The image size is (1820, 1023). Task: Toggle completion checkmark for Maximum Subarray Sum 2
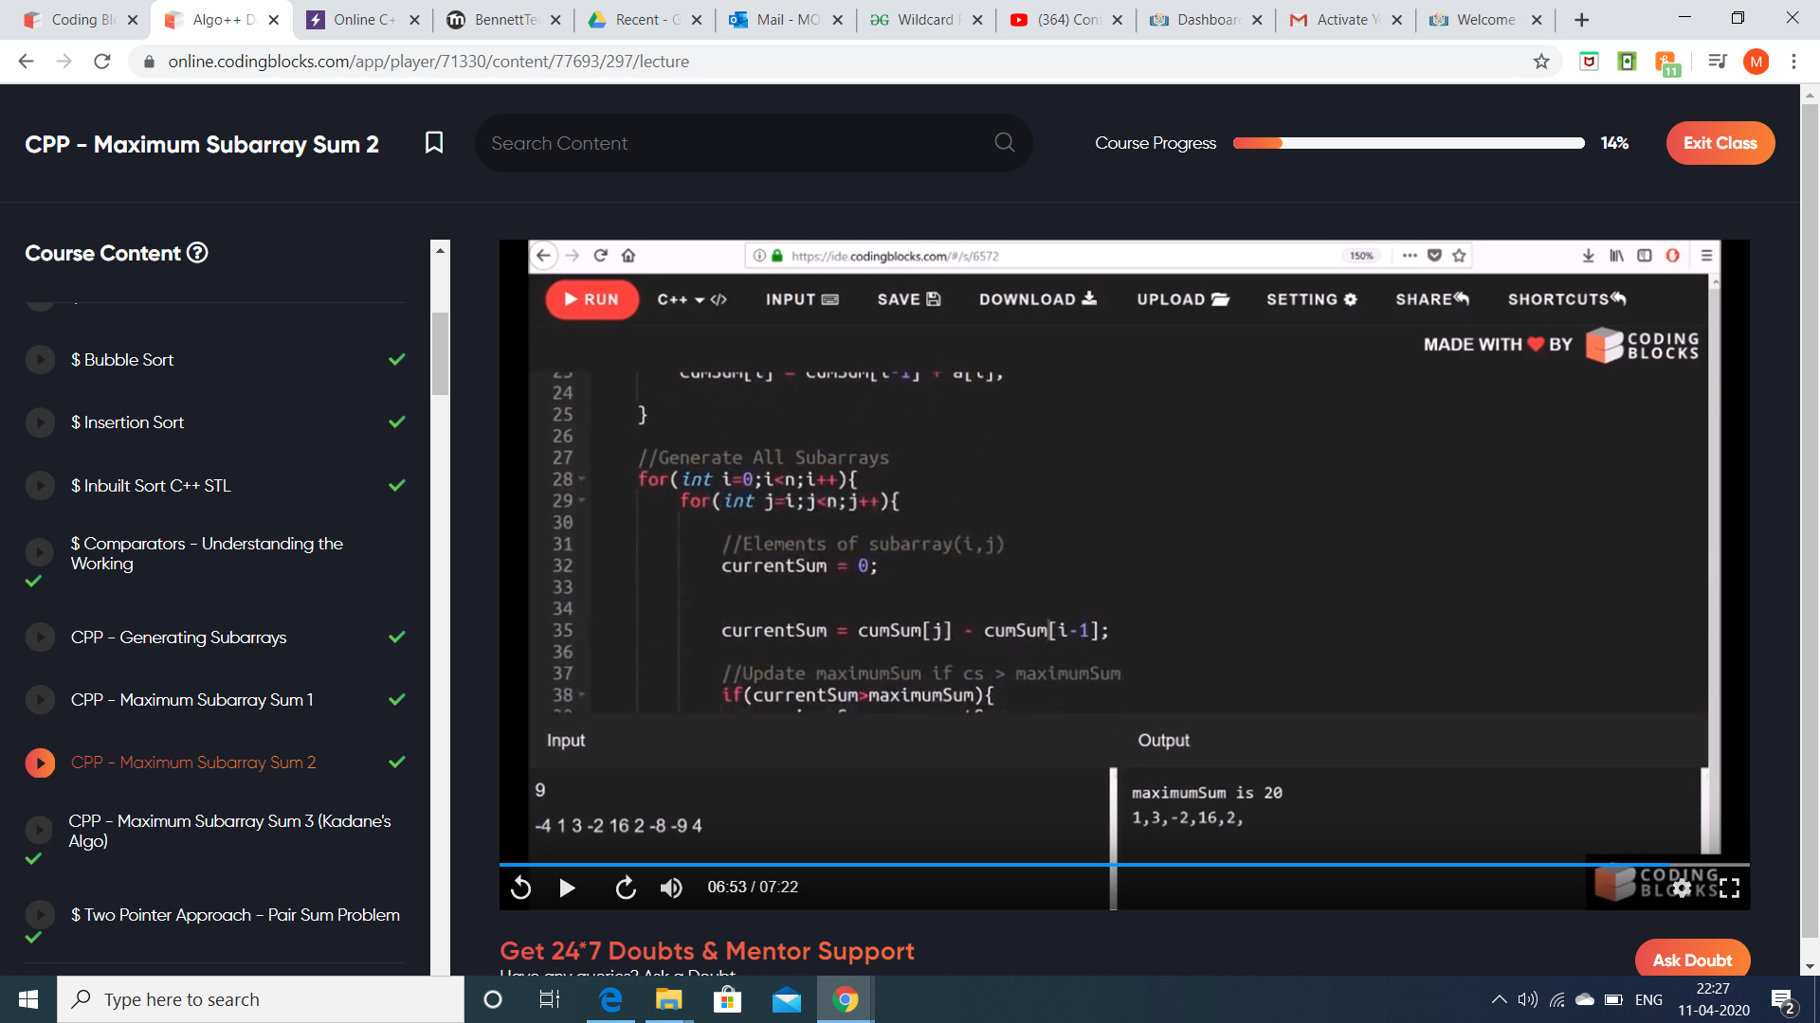point(397,763)
